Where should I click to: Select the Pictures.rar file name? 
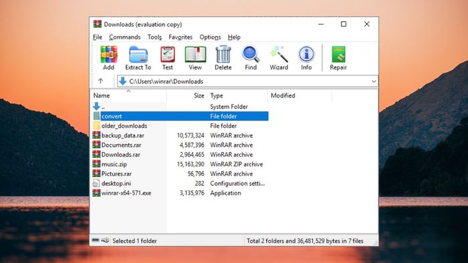pyautogui.click(x=116, y=174)
